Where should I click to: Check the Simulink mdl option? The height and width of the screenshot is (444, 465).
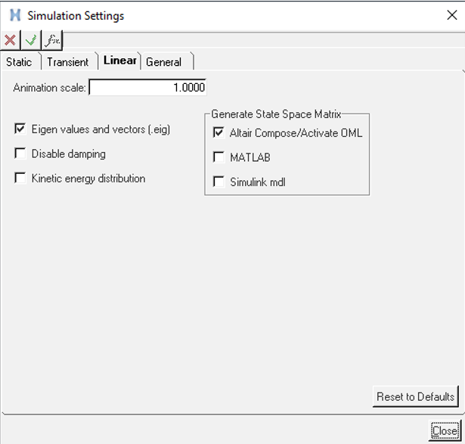[219, 182]
